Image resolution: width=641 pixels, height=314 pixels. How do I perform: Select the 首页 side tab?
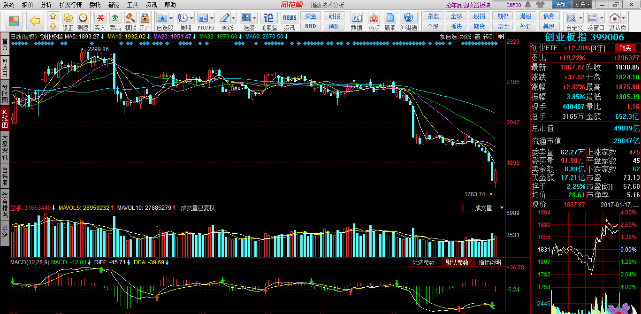coord(5,45)
